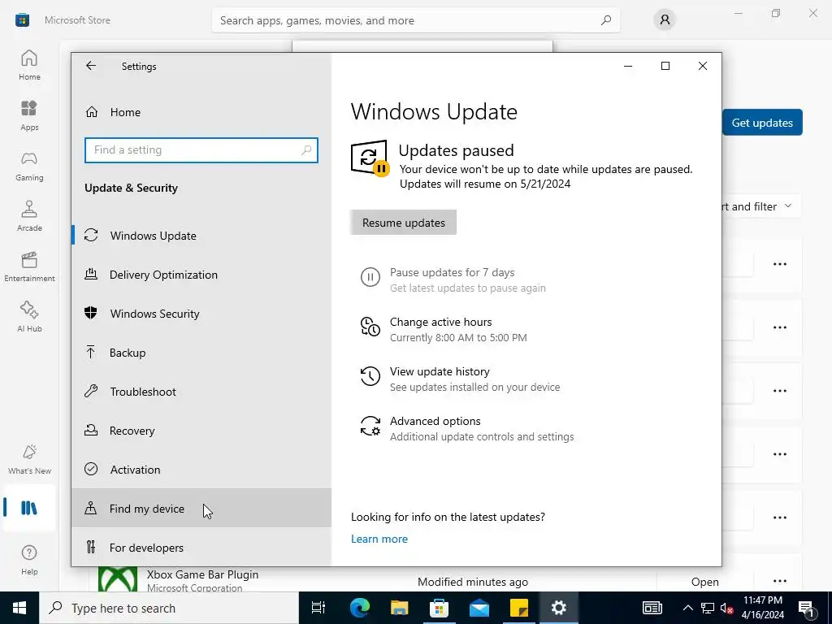Open the notification center icon
832x624 pixels.
click(x=806, y=608)
